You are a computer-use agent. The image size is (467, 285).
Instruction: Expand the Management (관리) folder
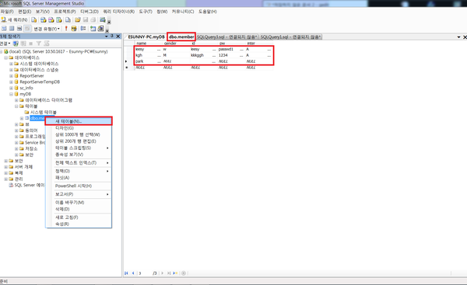coord(5,179)
